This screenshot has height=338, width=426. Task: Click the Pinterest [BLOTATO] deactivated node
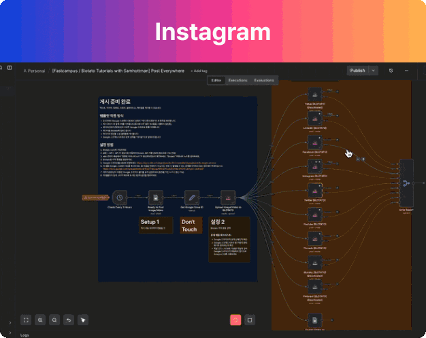[x=315, y=287]
